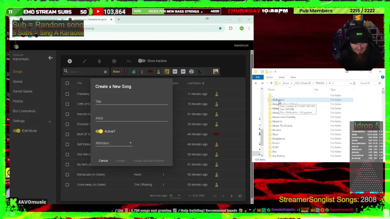Filter songs by the 10+ attribute icon
This screenshot has height=219, width=390.
(x=175, y=71)
